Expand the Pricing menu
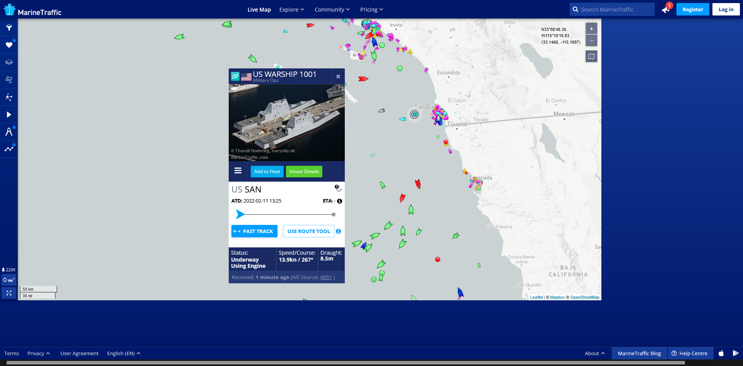Screen dimensions: 743x366 (x=371, y=10)
